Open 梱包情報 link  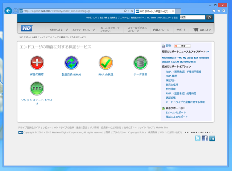pyautogui.click(x=171, y=89)
